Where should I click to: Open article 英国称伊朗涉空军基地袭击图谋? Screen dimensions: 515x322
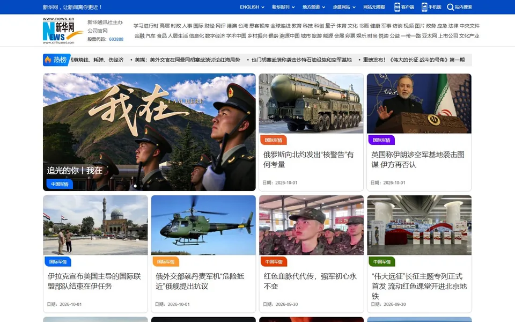point(418,159)
